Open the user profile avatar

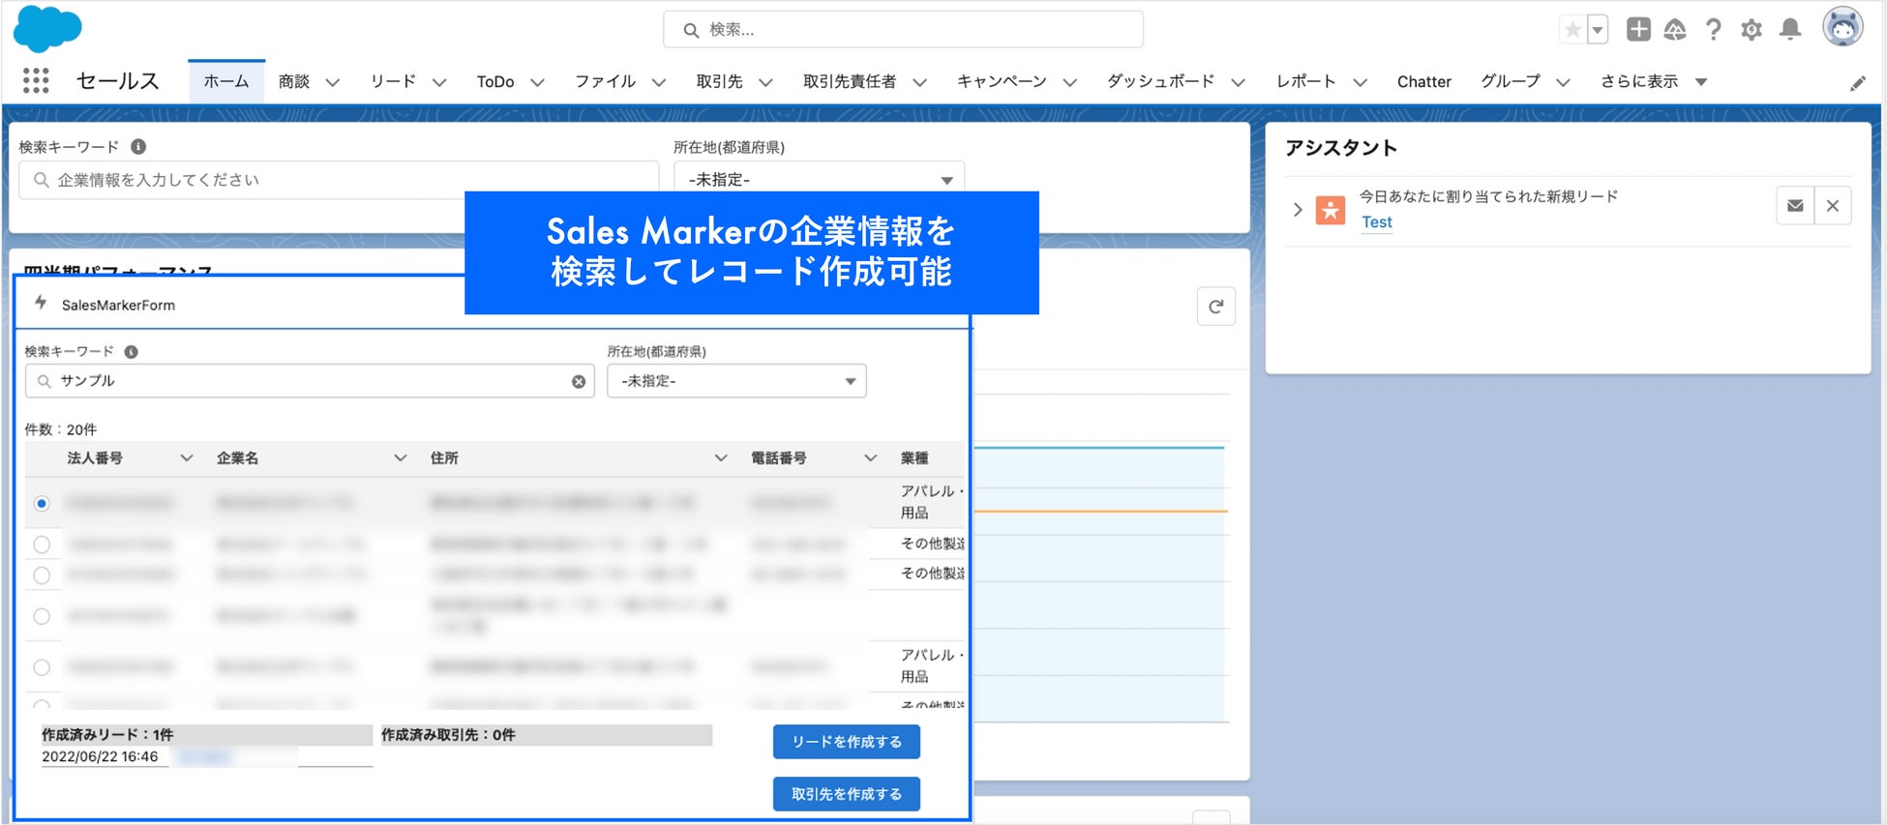(x=1842, y=27)
